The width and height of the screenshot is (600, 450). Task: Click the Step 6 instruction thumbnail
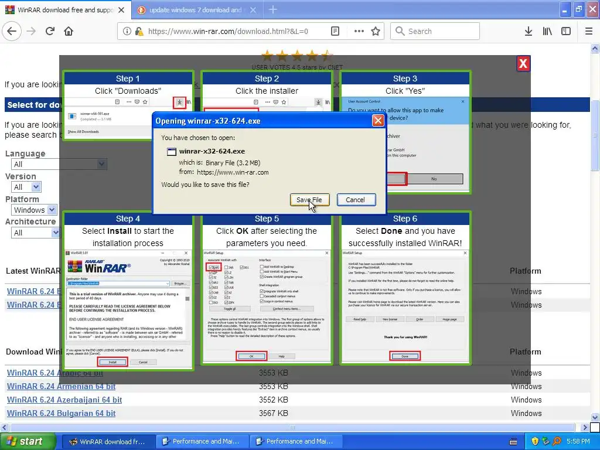[x=405, y=287]
